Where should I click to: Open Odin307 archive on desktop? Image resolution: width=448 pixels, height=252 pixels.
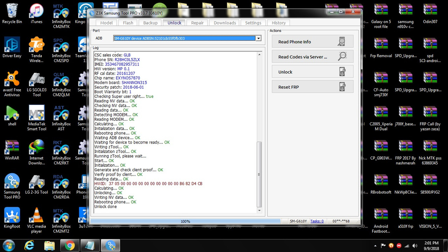tap(430, 14)
